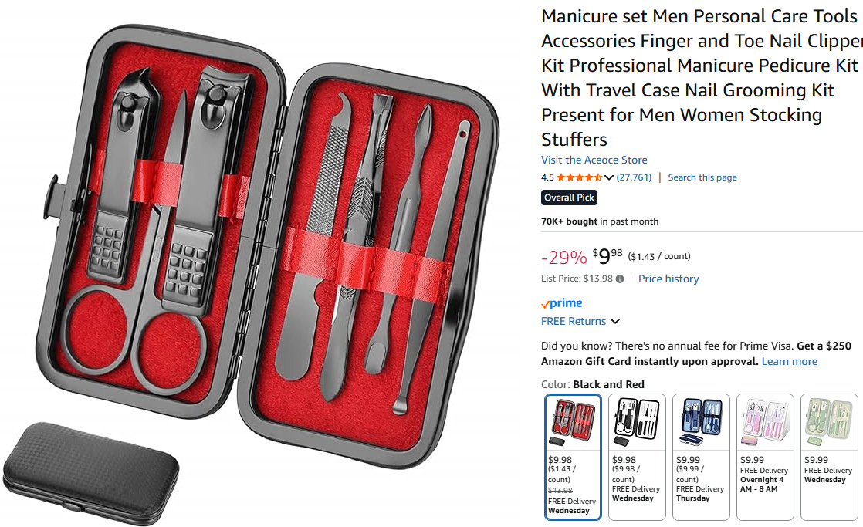863x527 pixels.
Task: Select the pink manicure set variant
Action: 765,457
